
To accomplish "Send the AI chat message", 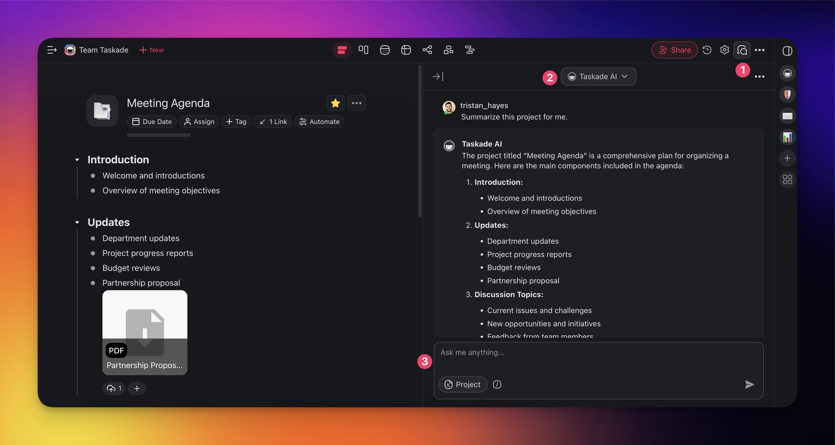I will (749, 384).
